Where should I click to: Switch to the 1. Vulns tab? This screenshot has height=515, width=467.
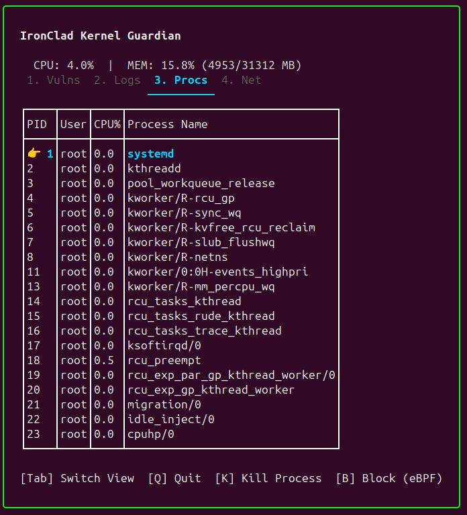(x=54, y=80)
